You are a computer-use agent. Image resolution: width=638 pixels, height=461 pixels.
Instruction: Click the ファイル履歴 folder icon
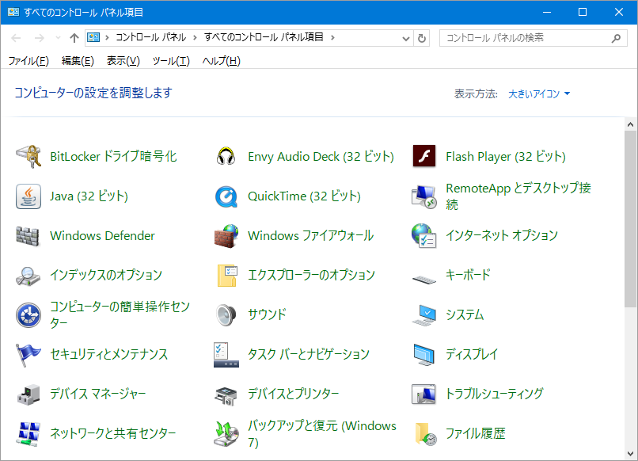click(x=424, y=433)
